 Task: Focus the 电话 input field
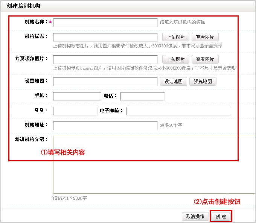click(x=142, y=96)
